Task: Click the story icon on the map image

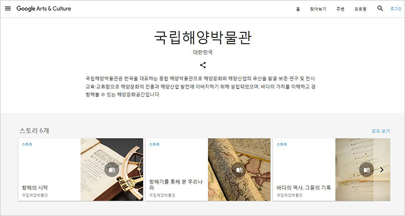Action: (239, 169)
